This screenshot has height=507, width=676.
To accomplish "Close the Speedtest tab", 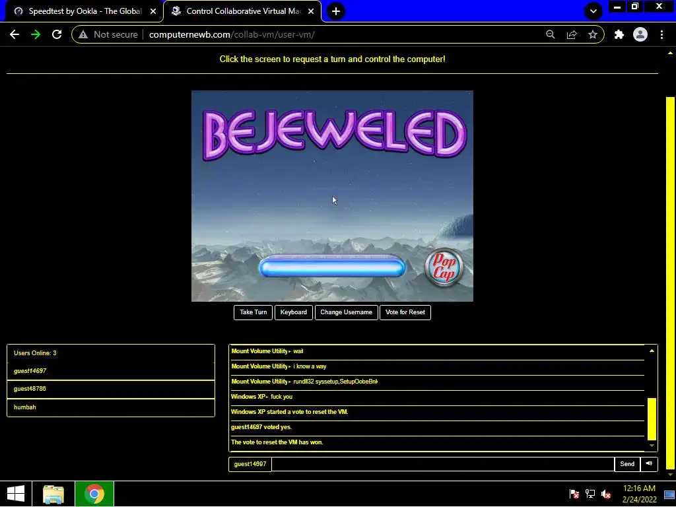I will pos(153,11).
